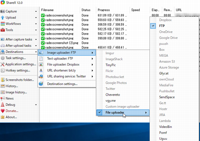Click the Text uploader document icon
This screenshot has width=200, height=141.
click(x=41, y=59)
